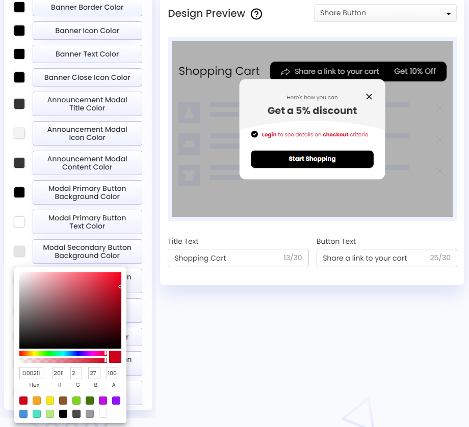Pick the white preset color swatch

(103, 414)
